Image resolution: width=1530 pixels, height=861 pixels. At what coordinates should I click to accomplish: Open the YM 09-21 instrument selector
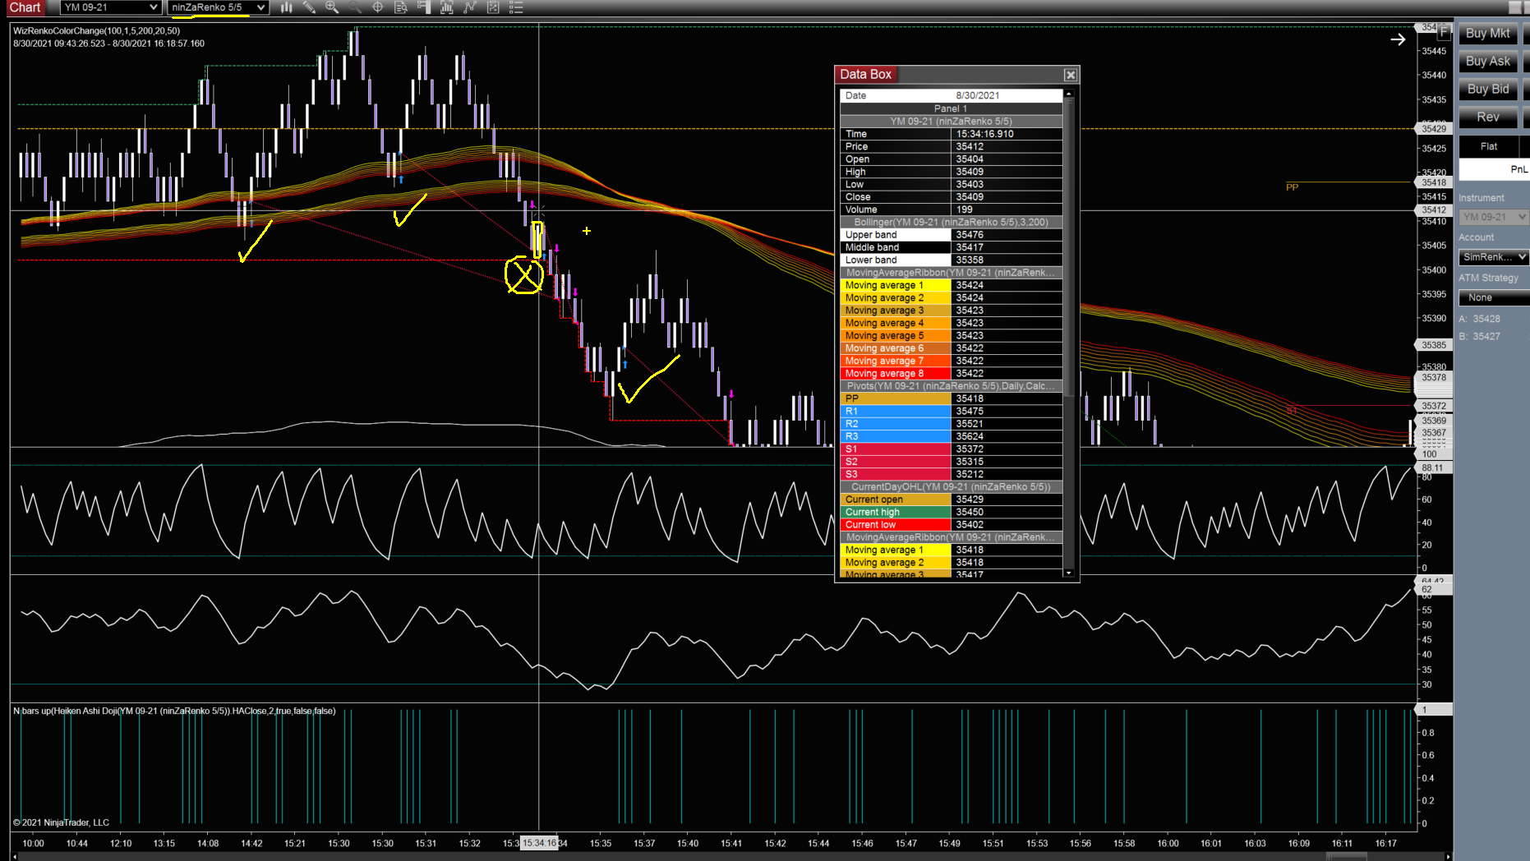tap(110, 7)
